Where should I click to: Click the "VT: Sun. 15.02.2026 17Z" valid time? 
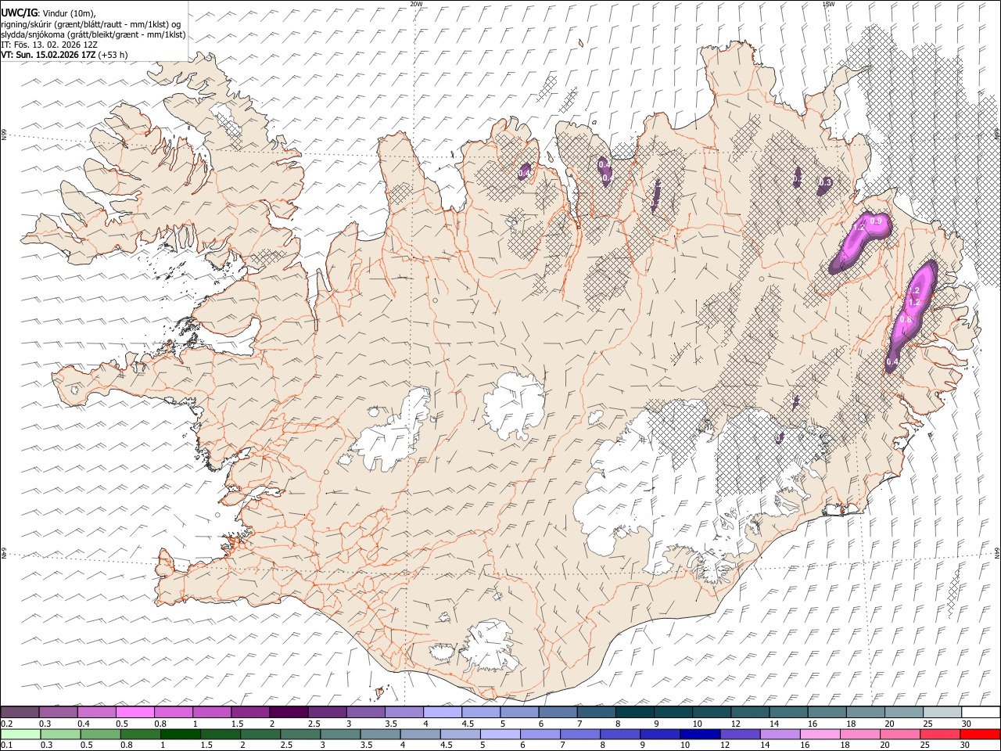[x=48, y=55]
